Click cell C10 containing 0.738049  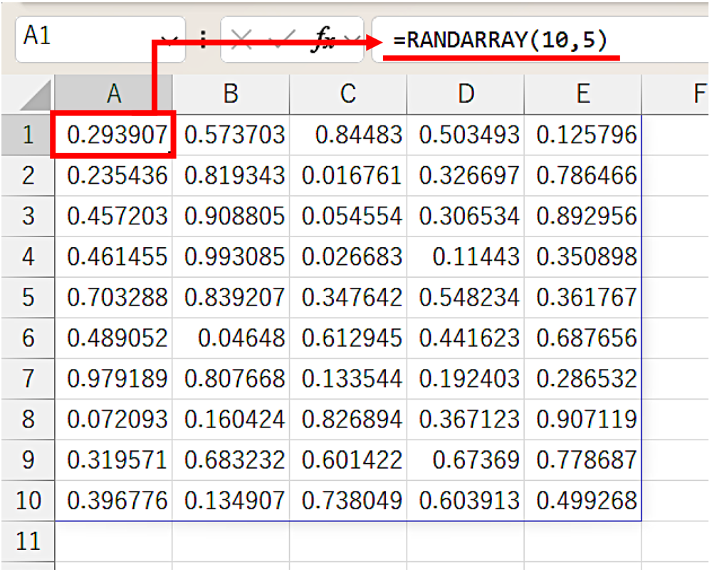pos(348,500)
